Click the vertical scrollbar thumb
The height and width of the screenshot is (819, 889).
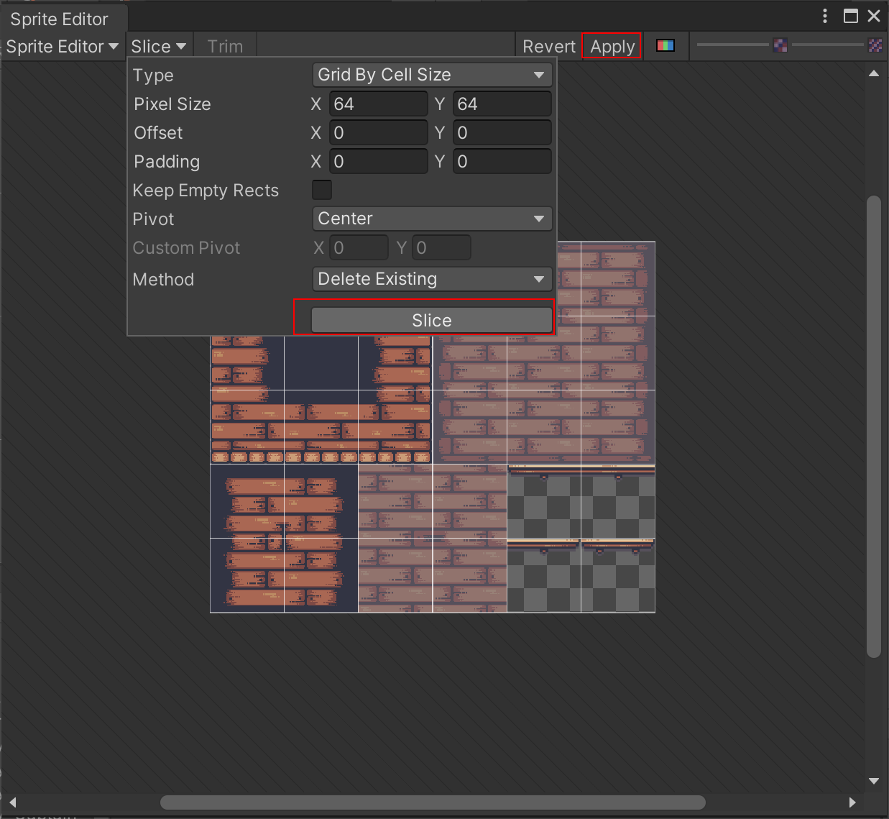pos(874,426)
